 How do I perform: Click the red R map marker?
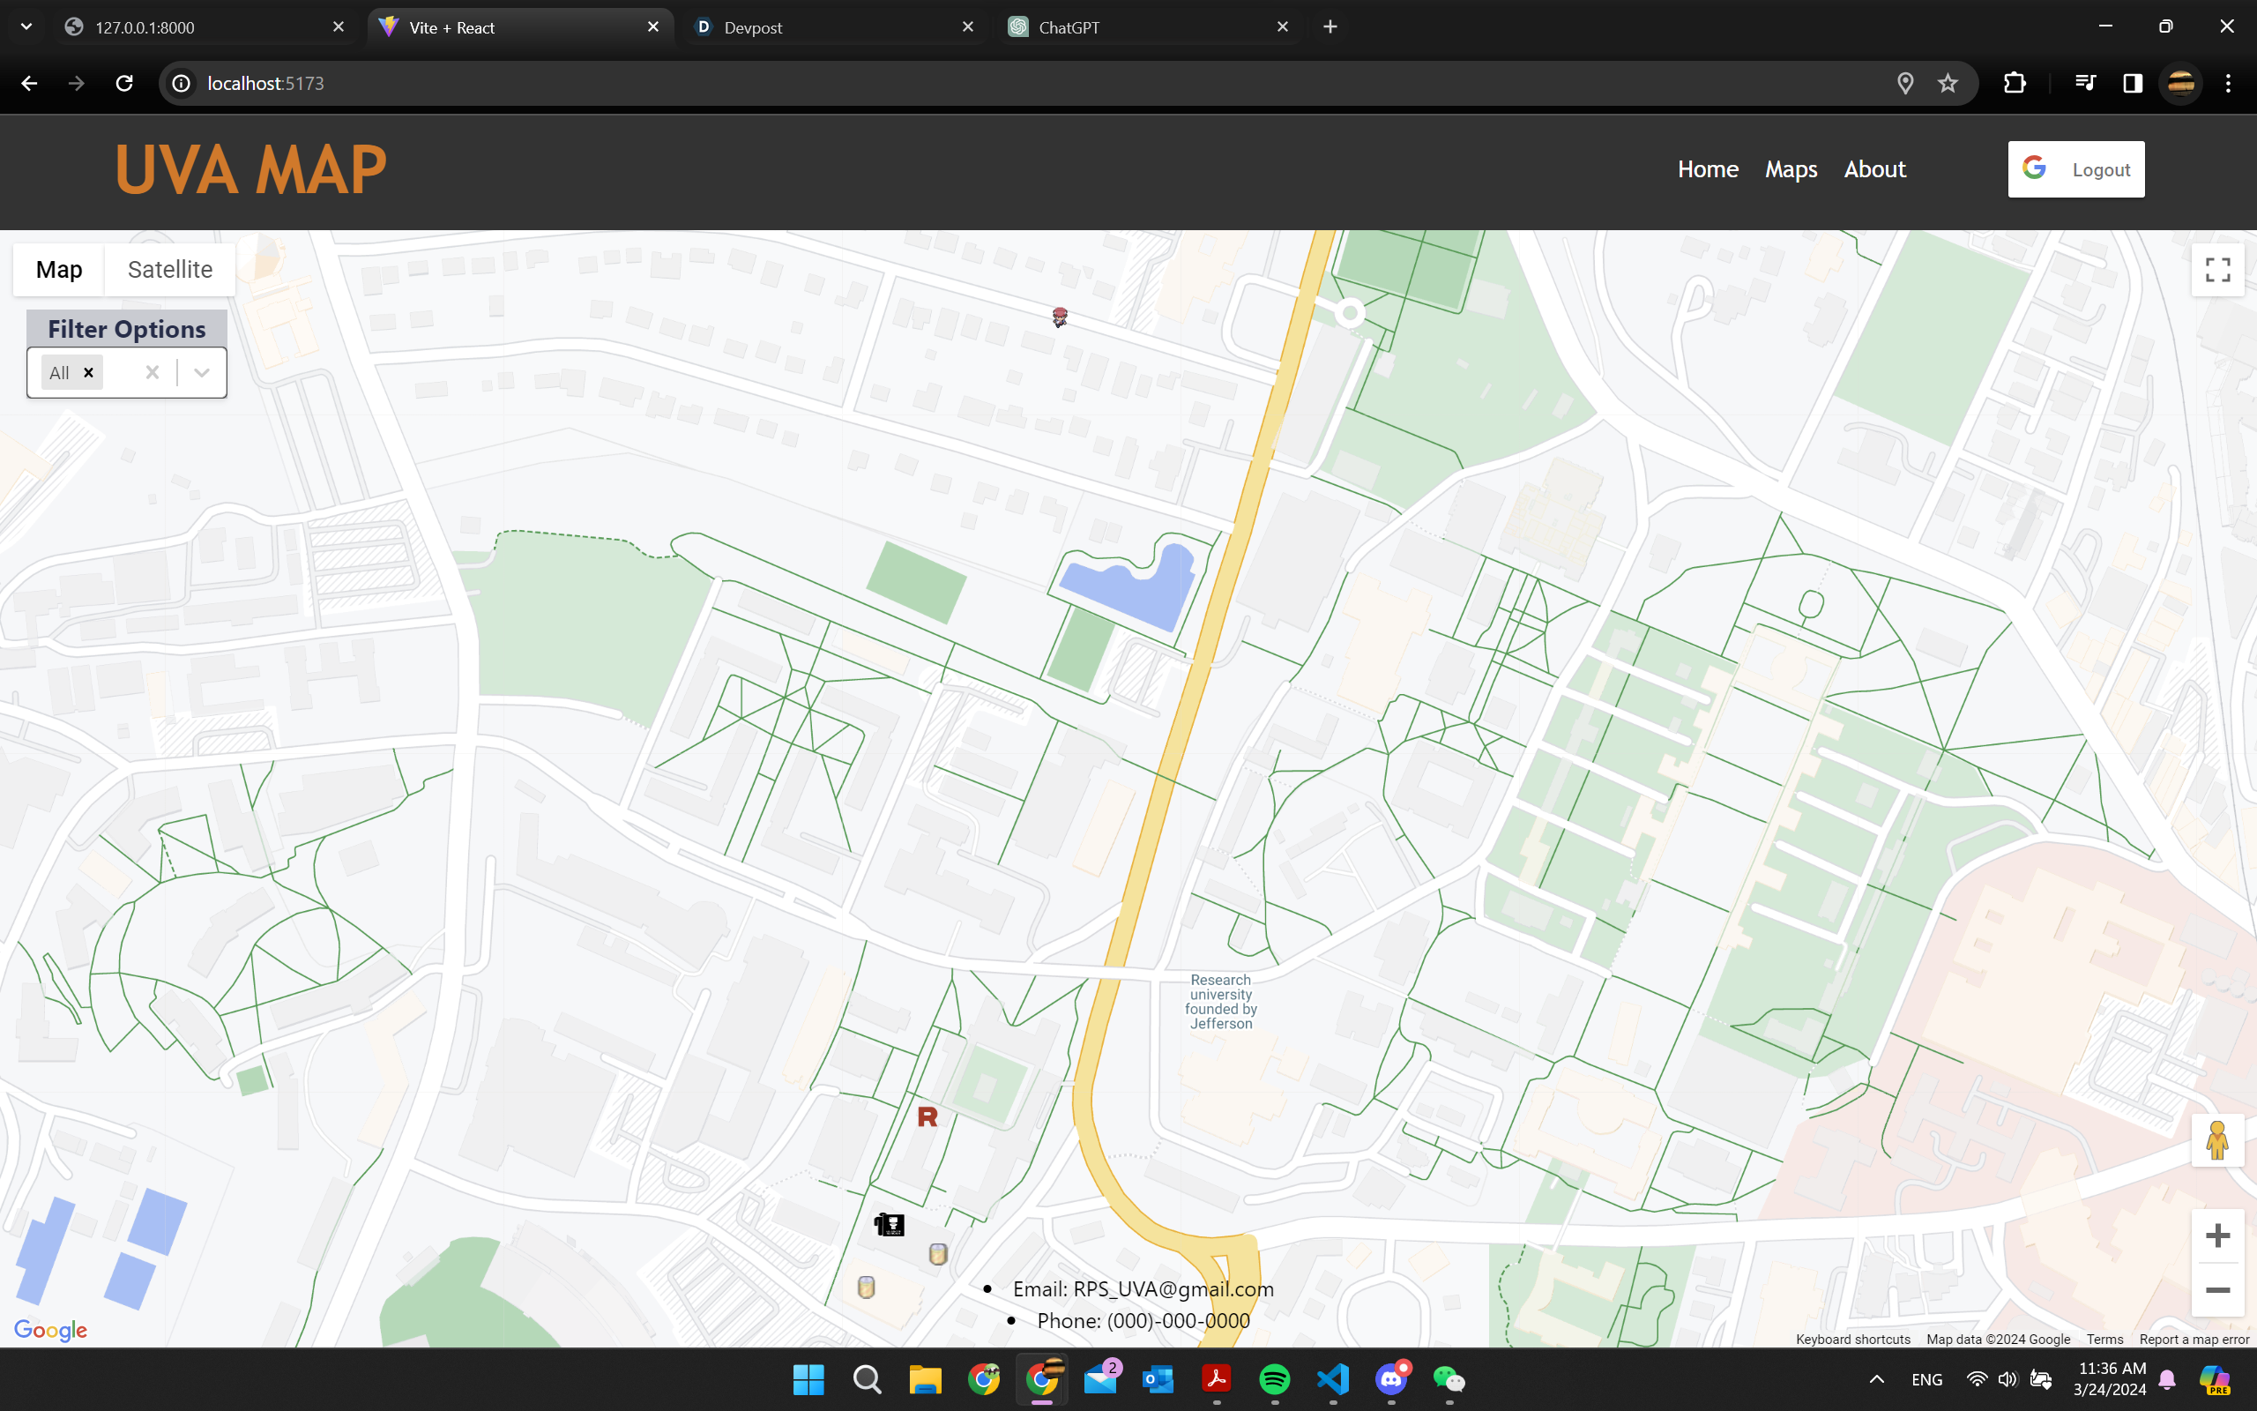pos(927,1117)
